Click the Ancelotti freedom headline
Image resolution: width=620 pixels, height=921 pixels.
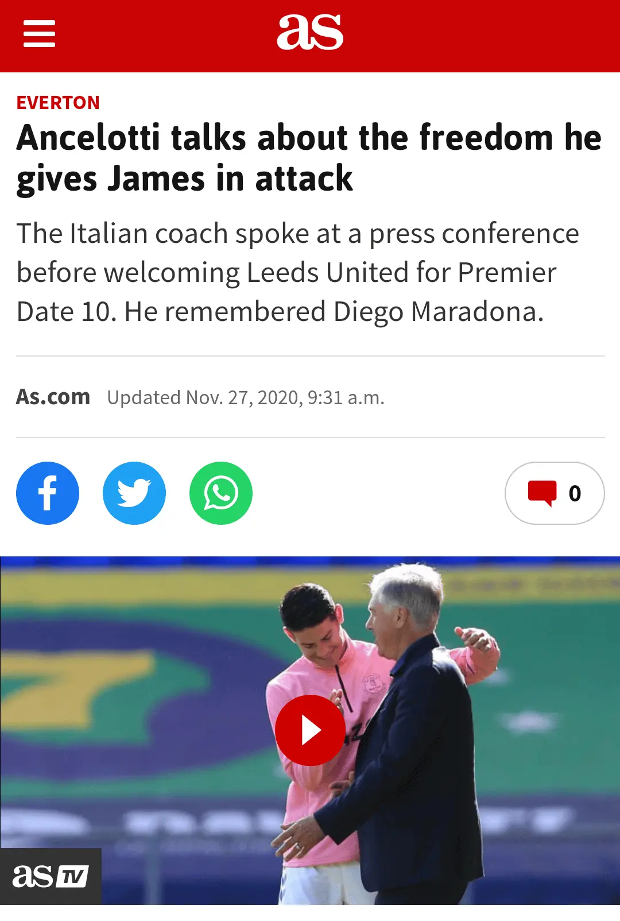[309, 158]
